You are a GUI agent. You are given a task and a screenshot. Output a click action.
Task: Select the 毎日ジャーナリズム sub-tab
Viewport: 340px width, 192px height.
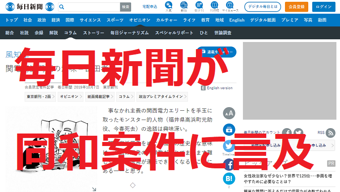(129, 33)
